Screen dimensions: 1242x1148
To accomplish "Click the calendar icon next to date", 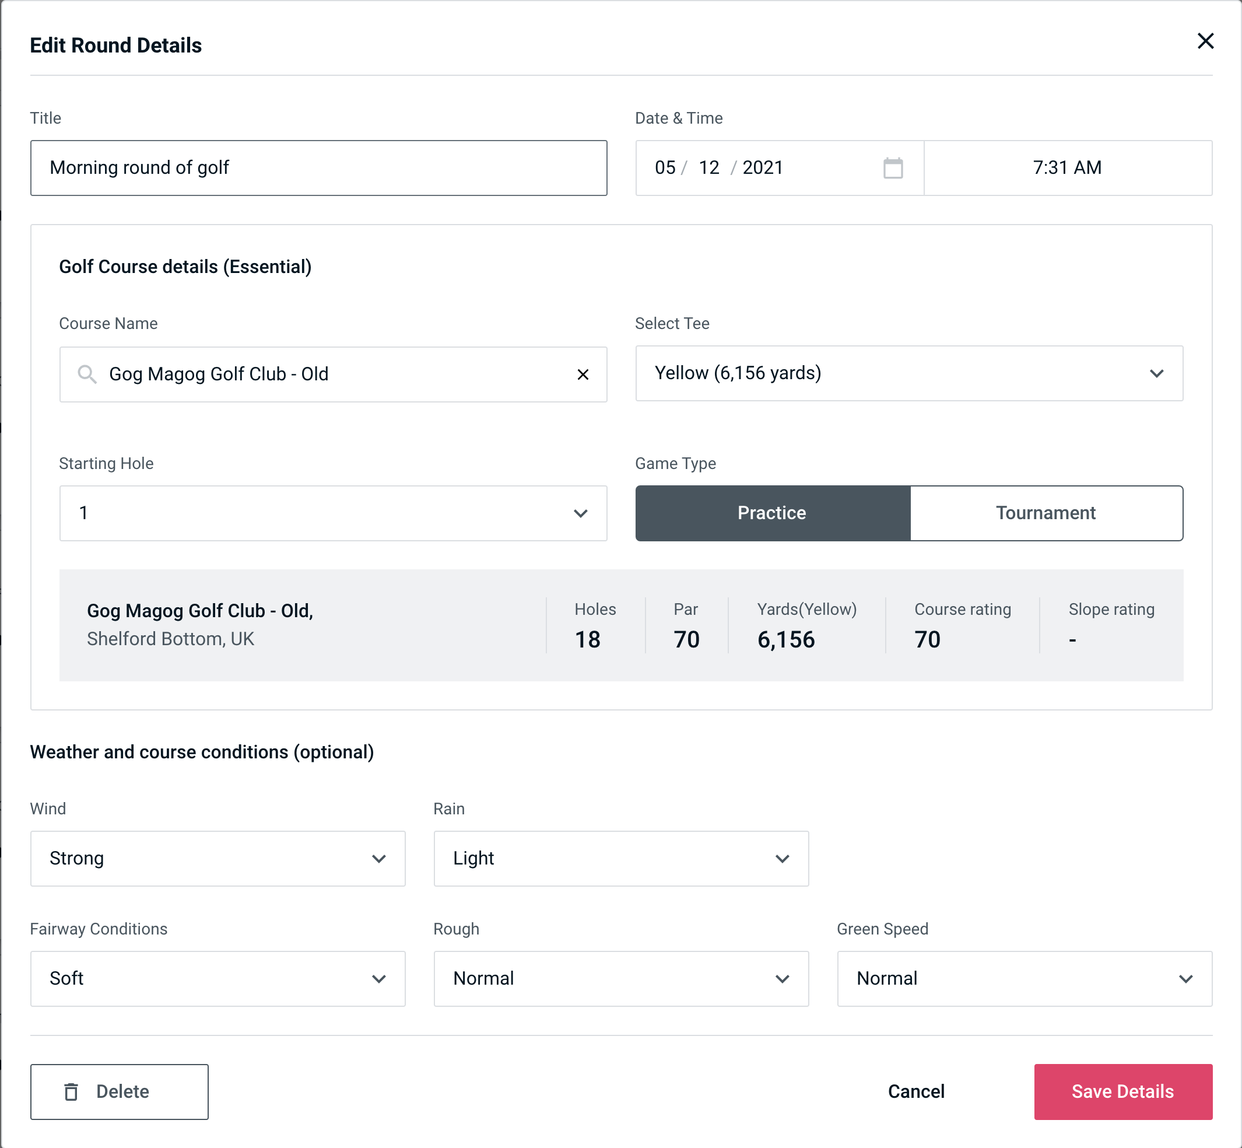I will (892, 168).
